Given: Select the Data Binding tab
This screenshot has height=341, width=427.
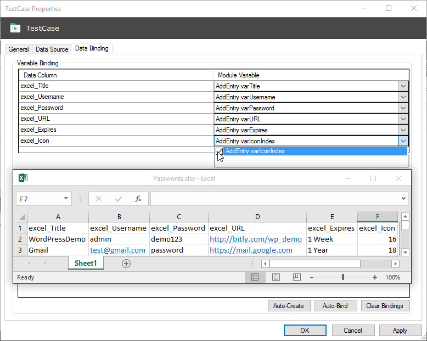Looking at the screenshot, I should point(92,48).
